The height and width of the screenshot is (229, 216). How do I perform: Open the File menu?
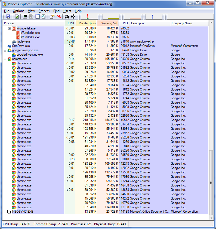point(7,11)
